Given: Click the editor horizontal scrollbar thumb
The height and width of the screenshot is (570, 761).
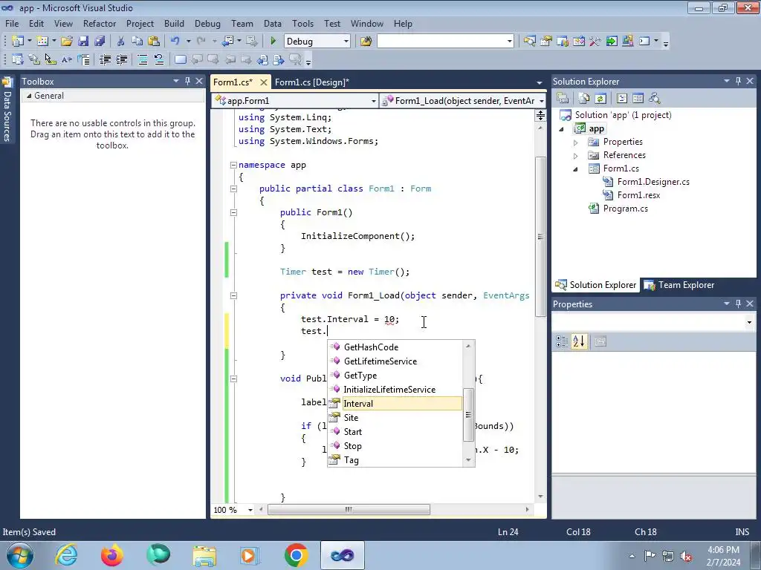Looking at the screenshot, I should (x=349, y=509).
